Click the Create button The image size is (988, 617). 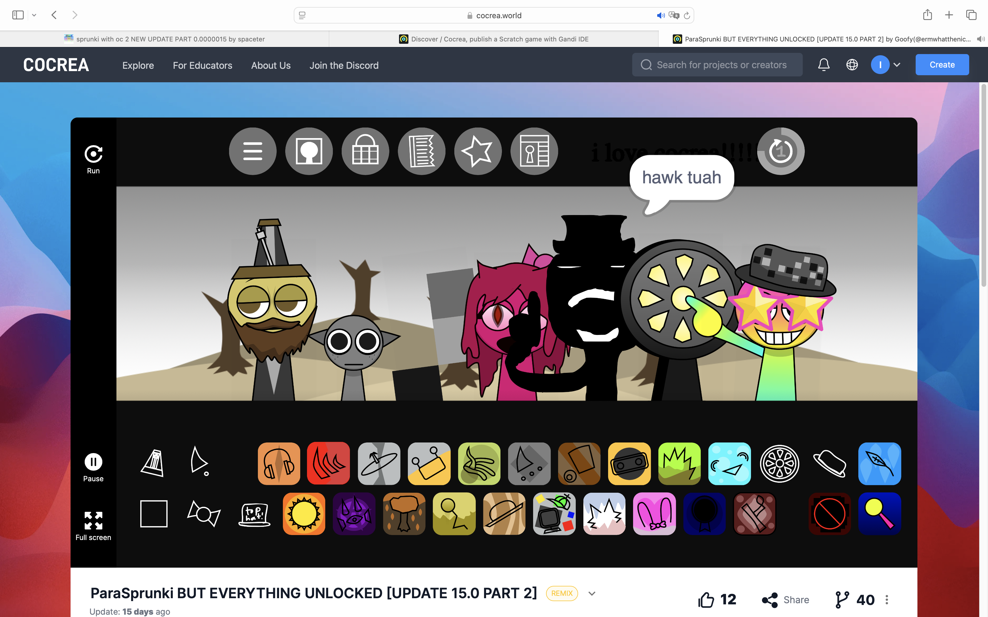tap(942, 64)
